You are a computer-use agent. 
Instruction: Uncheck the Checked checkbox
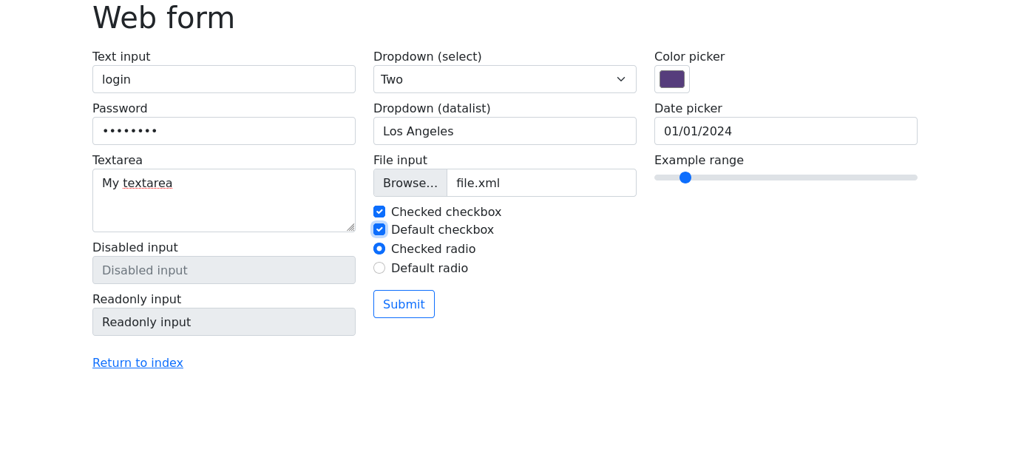[x=379, y=212]
